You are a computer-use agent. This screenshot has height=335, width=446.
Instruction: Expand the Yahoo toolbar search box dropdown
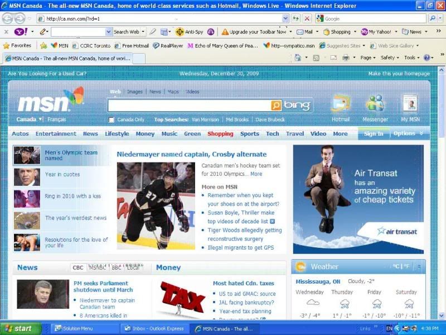108,32
